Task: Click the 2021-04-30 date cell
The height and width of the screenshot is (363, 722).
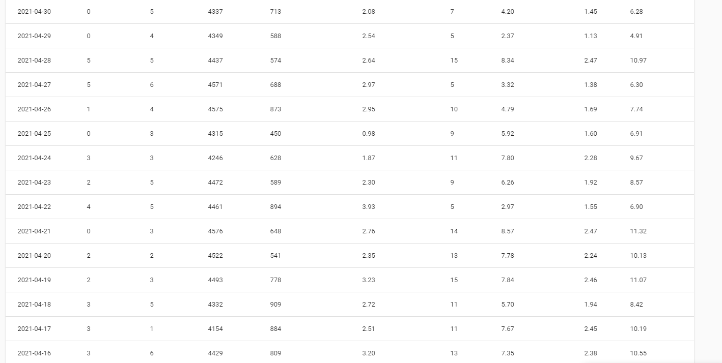Action: click(x=34, y=12)
